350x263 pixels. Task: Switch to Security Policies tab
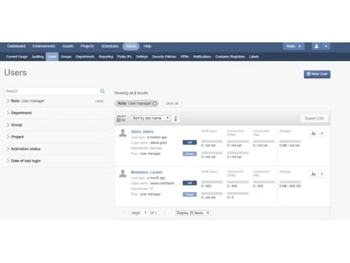[x=164, y=57]
